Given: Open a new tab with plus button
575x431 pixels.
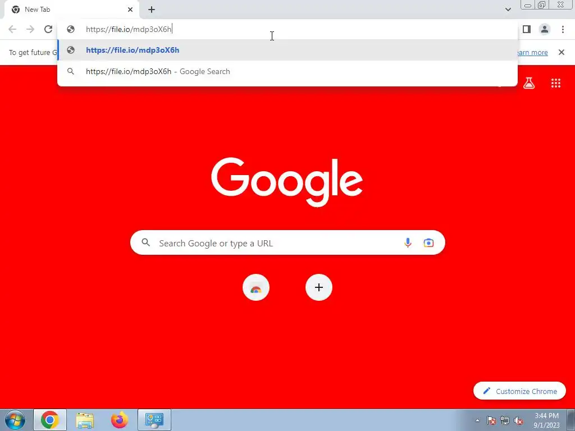Looking at the screenshot, I should coord(152,10).
